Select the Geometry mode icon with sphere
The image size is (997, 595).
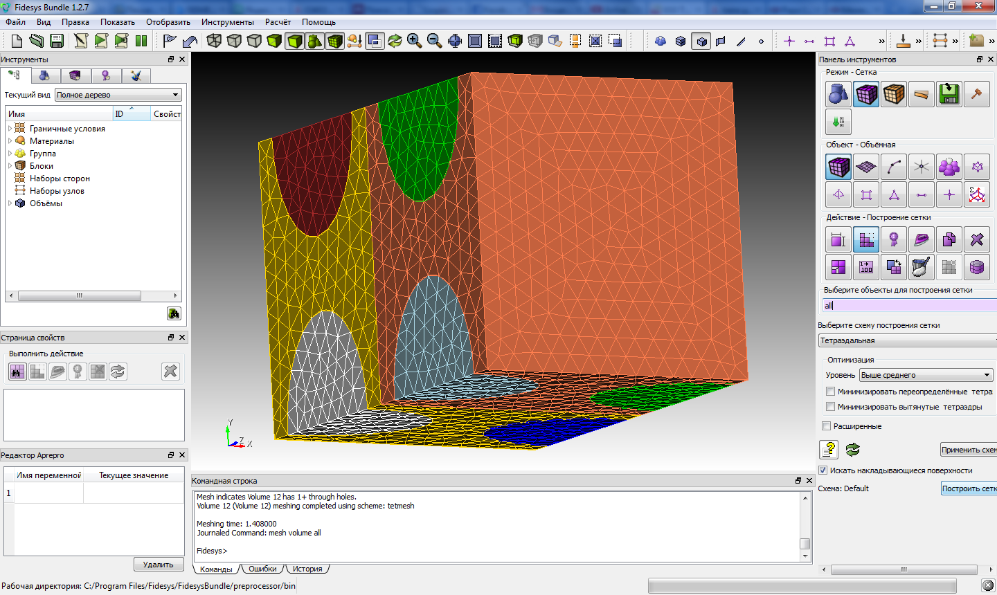pos(838,94)
